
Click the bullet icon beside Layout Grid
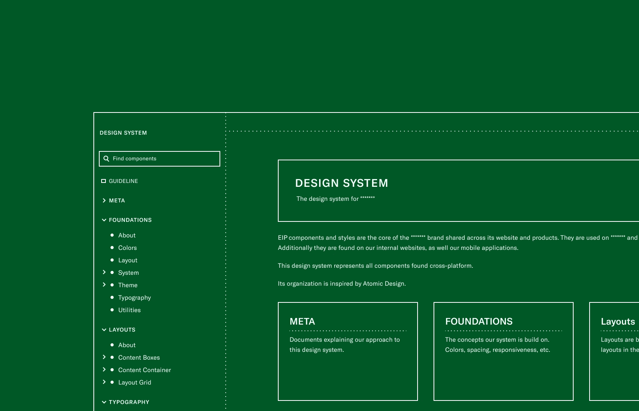(112, 382)
